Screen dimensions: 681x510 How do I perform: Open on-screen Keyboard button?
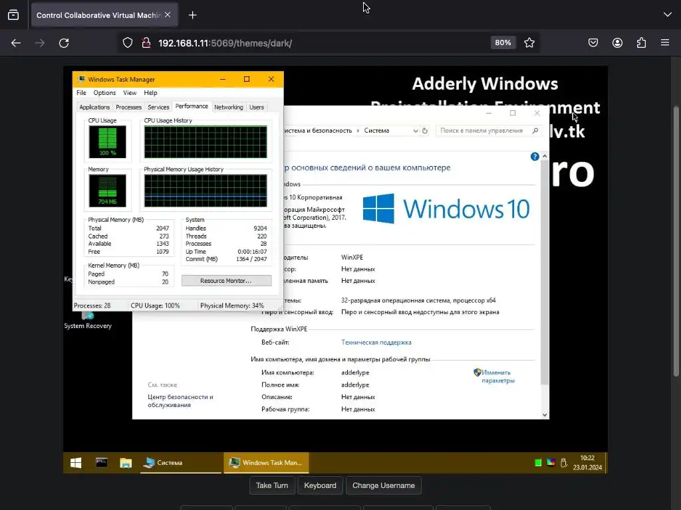pyautogui.click(x=320, y=485)
